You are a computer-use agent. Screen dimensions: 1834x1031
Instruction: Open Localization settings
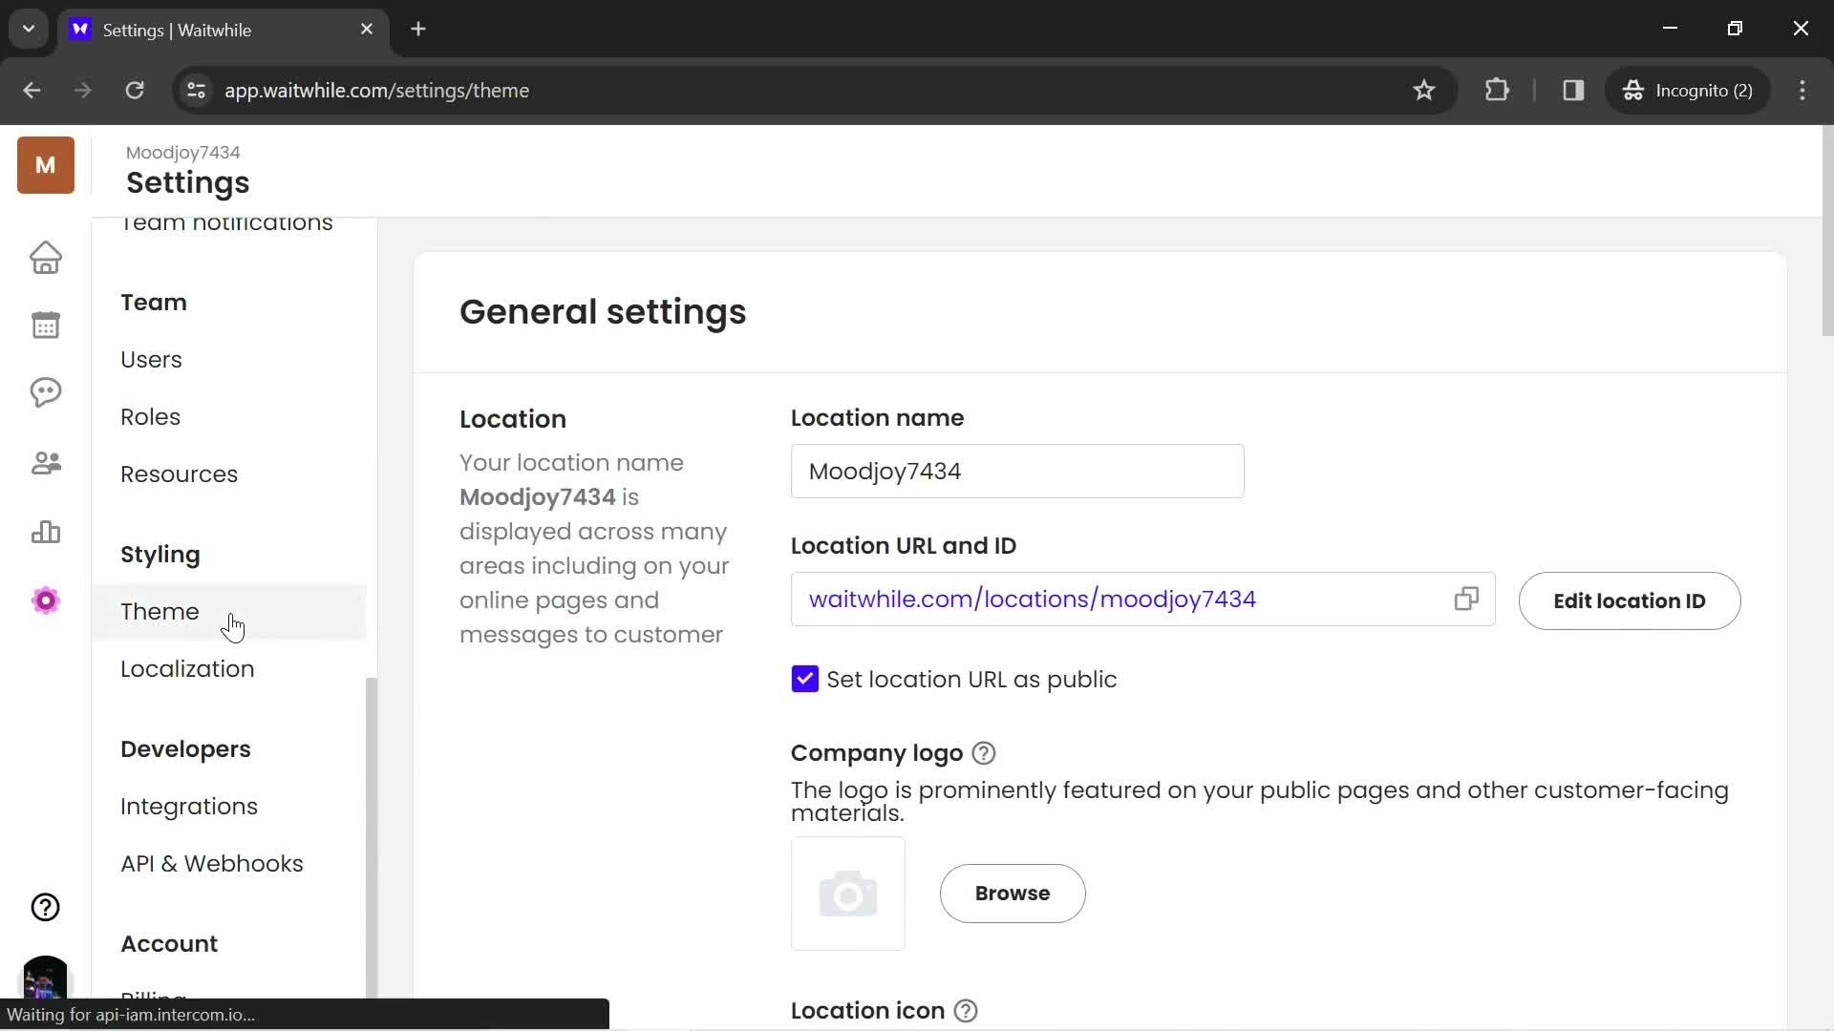tap(187, 669)
